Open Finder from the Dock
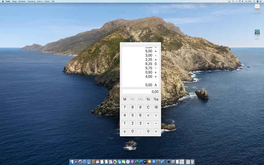 [x=72, y=162]
